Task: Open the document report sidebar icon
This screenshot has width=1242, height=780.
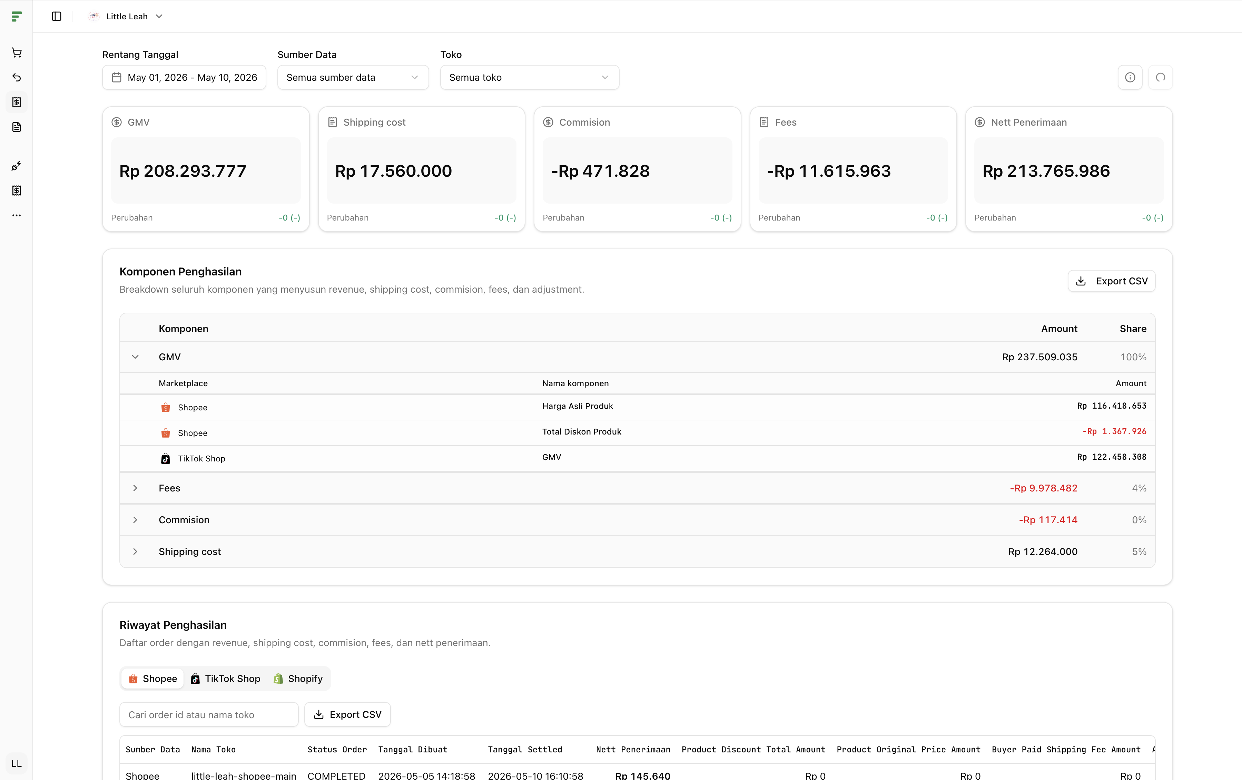Action: [x=17, y=127]
